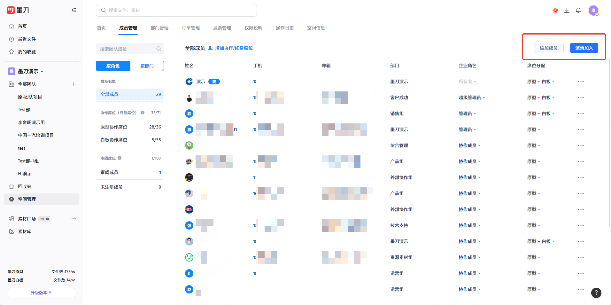Switch to 订单管理 tab
Screen dimensions: 611x305
(x=191, y=28)
